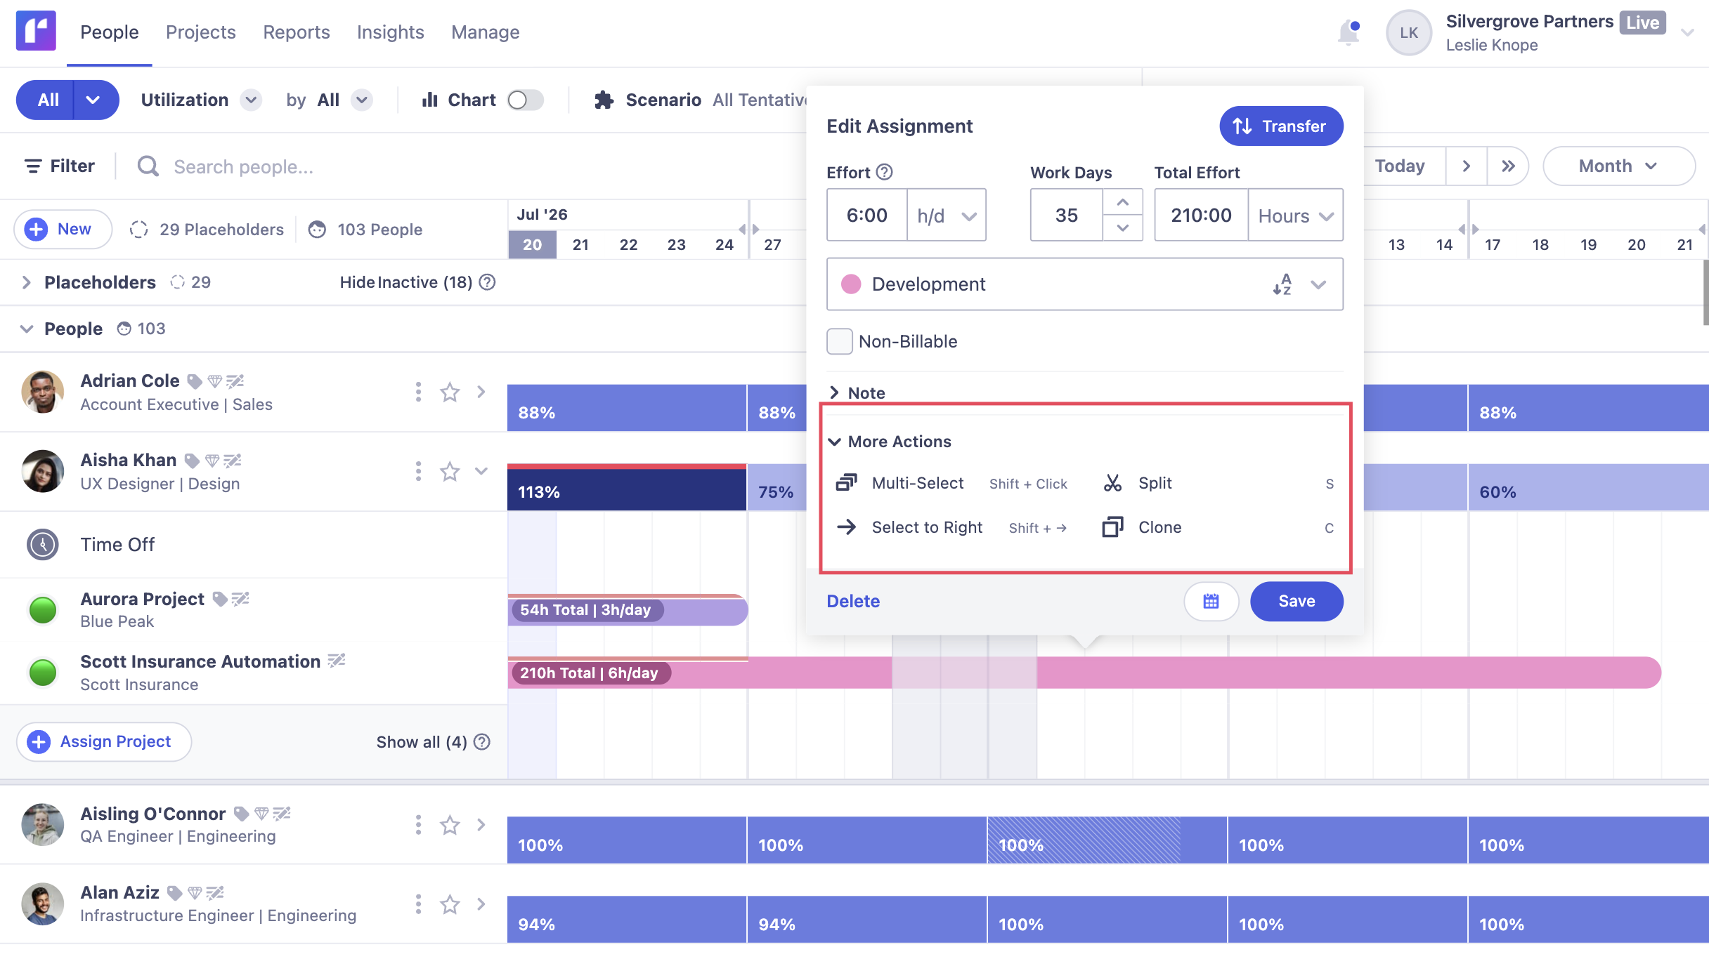
Task: Star Aisling O'Connor as favorite
Action: tap(450, 825)
